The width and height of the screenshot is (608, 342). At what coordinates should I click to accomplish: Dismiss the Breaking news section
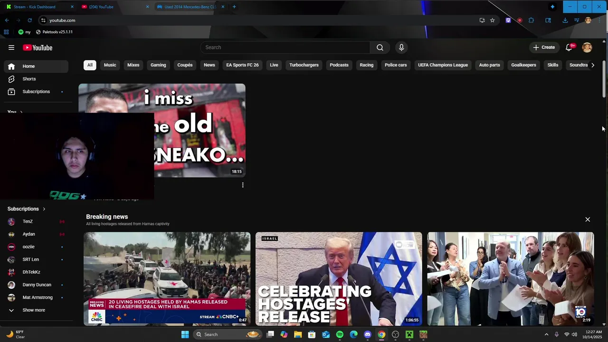pyautogui.click(x=588, y=219)
